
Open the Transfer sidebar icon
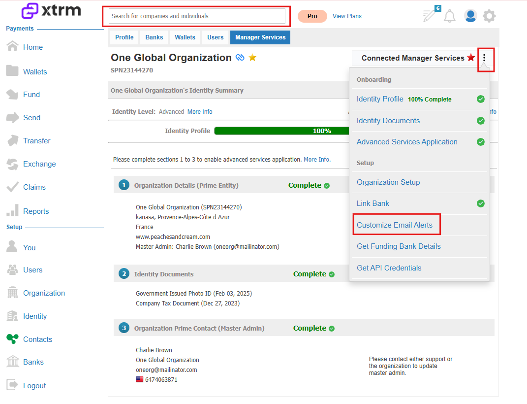(12, 140)
